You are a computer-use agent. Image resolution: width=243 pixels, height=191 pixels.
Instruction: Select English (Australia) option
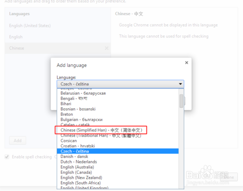[x=118, y=167]
